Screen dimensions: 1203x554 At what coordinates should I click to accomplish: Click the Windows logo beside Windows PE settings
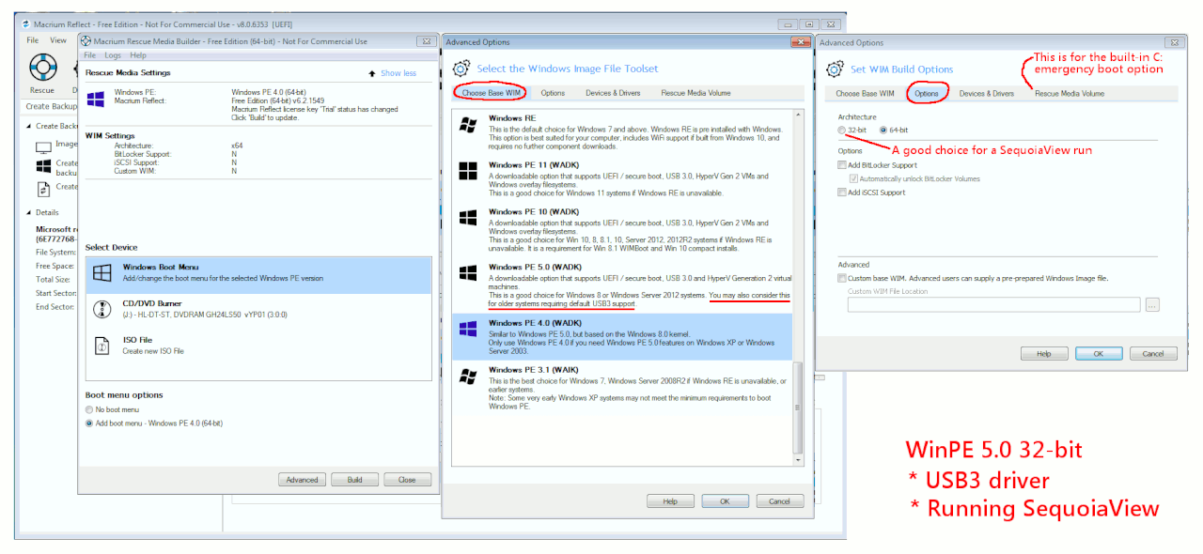(x=95, y=99)
